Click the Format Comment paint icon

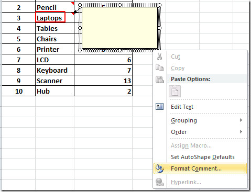click(x=160, y=168)
